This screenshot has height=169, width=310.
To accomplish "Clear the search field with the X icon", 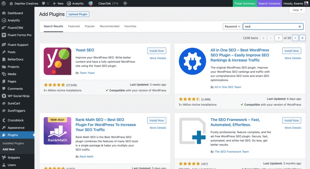I will (300, 27).
